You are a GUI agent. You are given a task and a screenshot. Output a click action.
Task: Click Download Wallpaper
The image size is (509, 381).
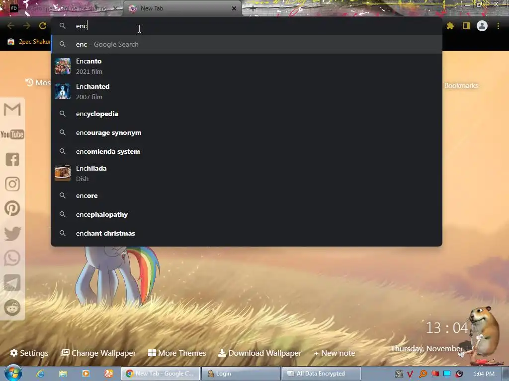(x=259, y=353)
